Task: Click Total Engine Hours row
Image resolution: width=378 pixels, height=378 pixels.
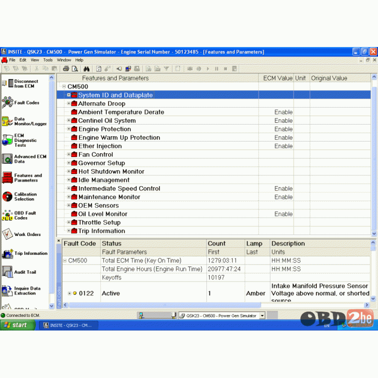Action: [x=216, y=269]
